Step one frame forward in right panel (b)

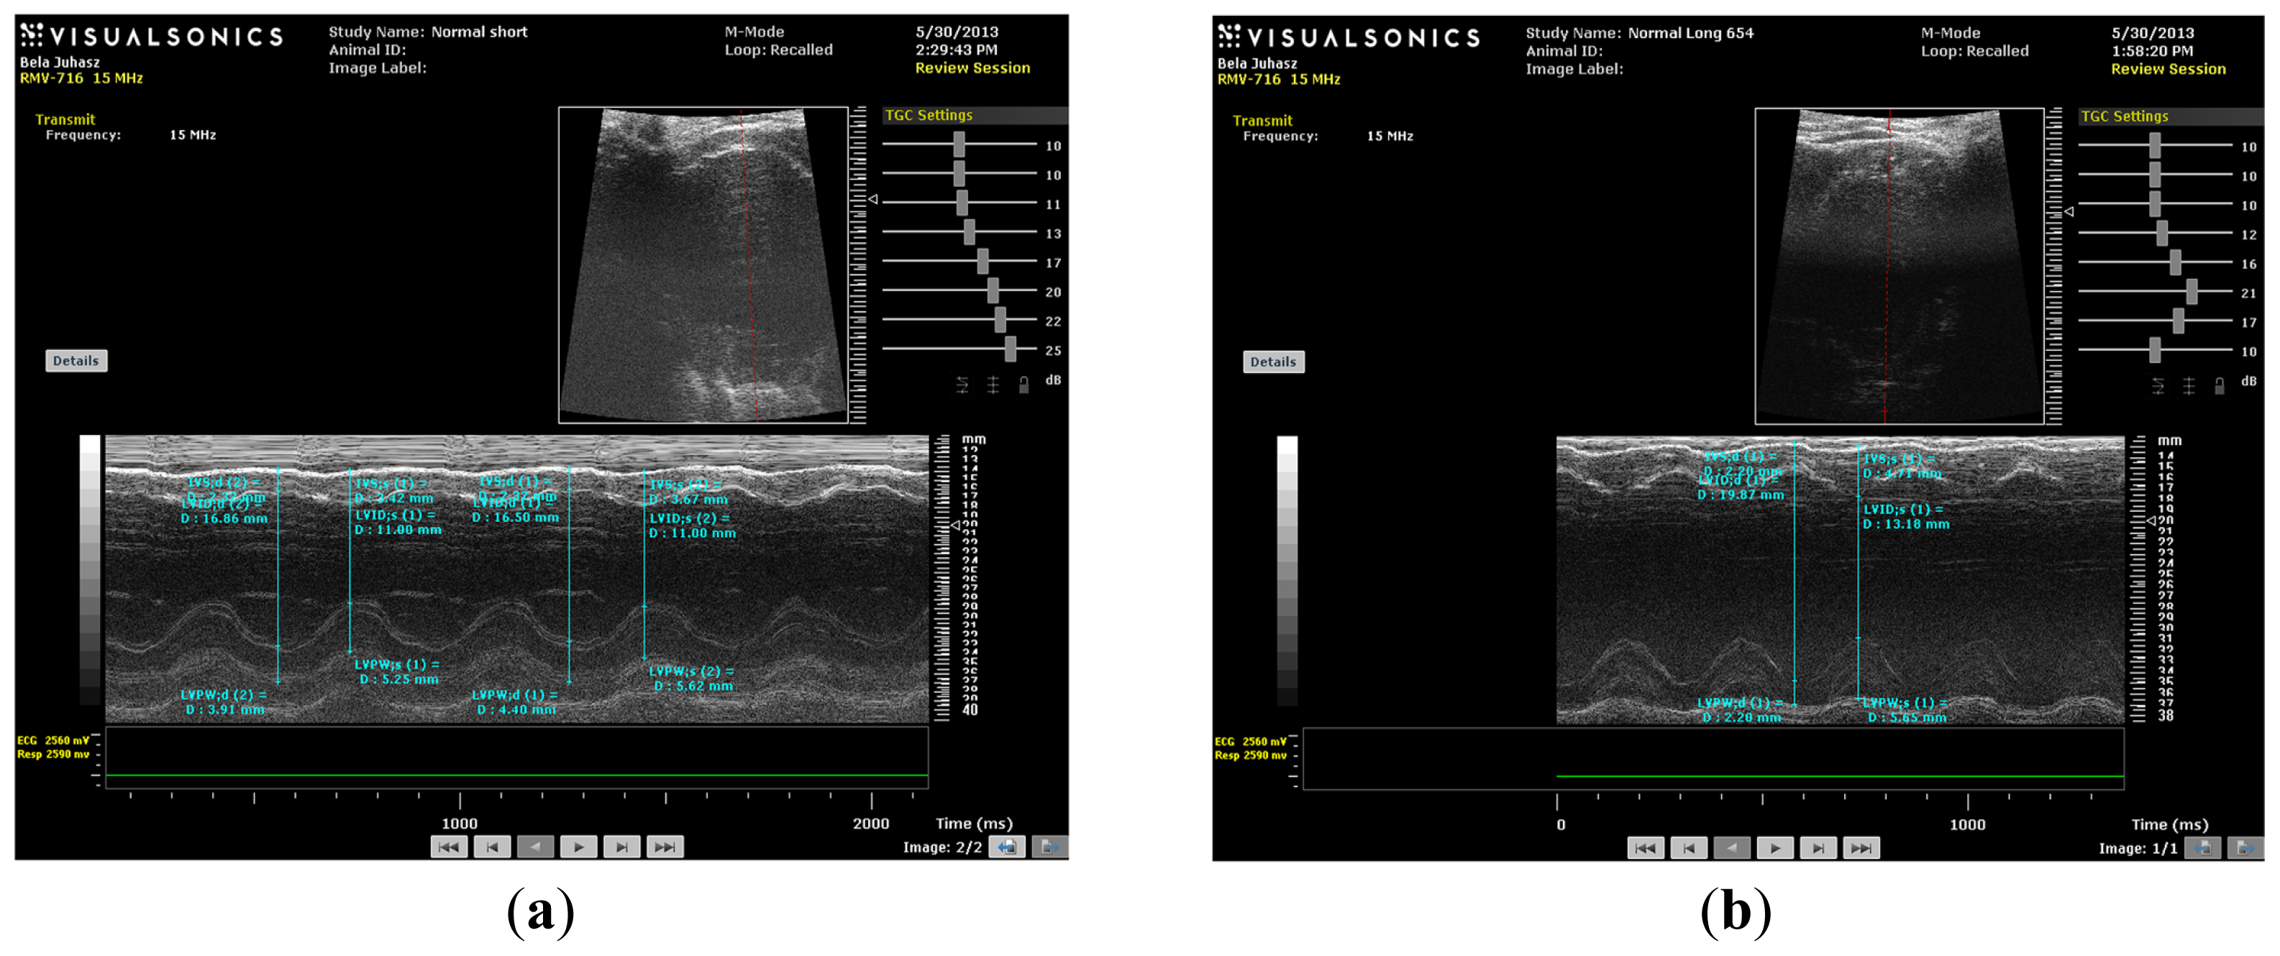click(x=1818, y=848)
